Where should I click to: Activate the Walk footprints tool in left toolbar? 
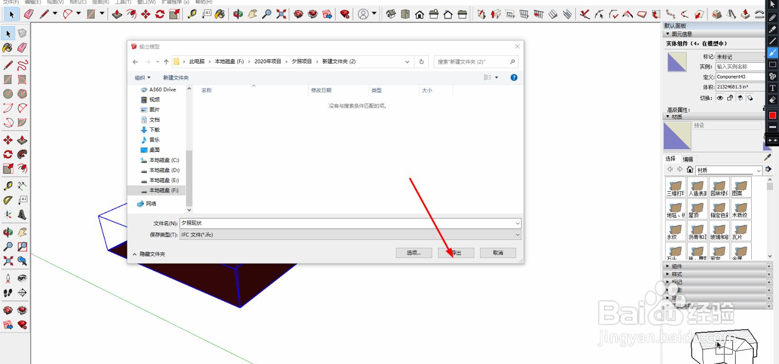(8, 292)
